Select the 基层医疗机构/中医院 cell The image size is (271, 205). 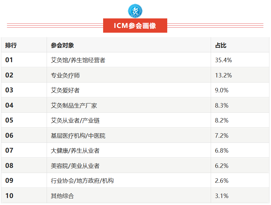(x=78, y=136)
